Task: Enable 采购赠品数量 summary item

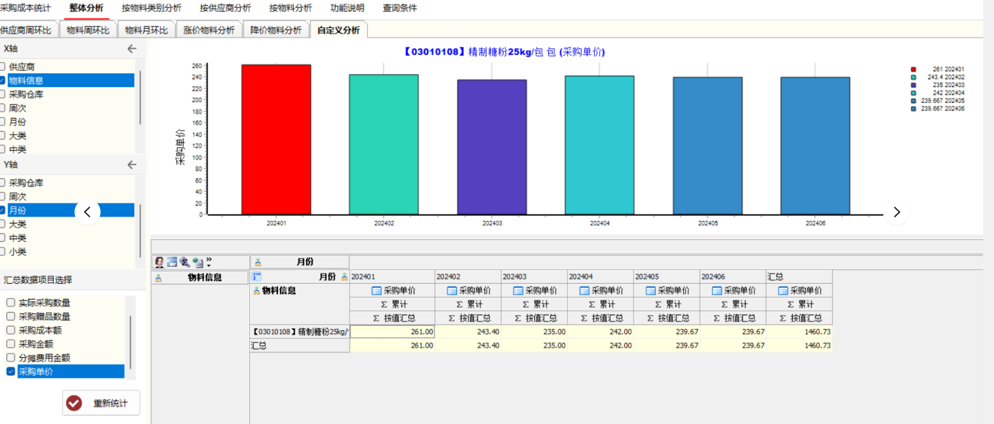Action: point(10,316)
